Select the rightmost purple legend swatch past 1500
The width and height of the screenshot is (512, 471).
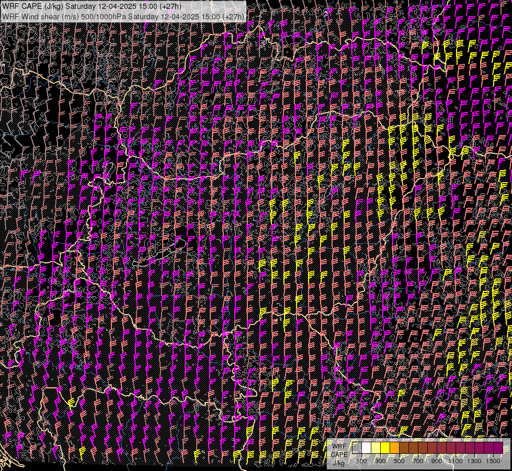pyautogui.click(x=498, y=447)
